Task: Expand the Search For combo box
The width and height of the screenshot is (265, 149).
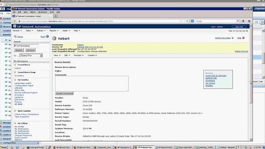Action: click(x=41, y=55)
